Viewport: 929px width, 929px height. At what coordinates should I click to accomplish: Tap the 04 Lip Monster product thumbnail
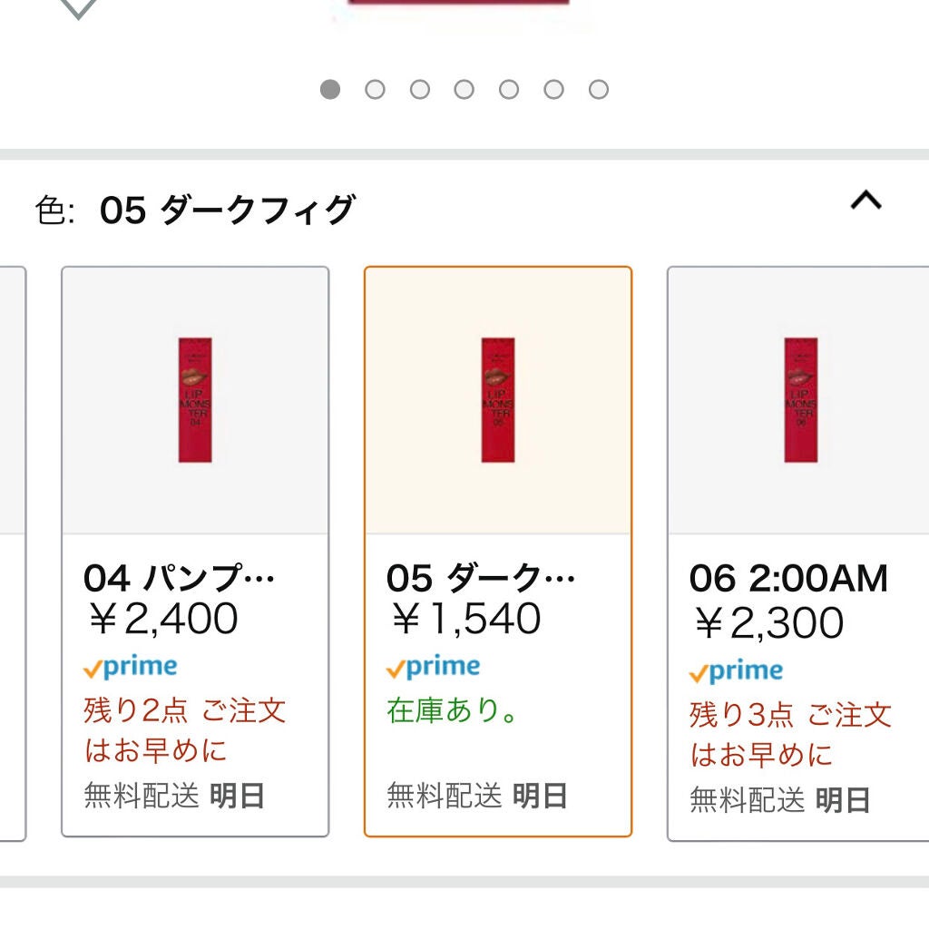point(195,400)
